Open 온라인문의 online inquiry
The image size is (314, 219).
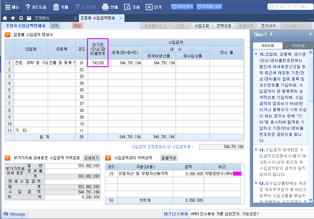pyautogui.click(x=182, y=7)
